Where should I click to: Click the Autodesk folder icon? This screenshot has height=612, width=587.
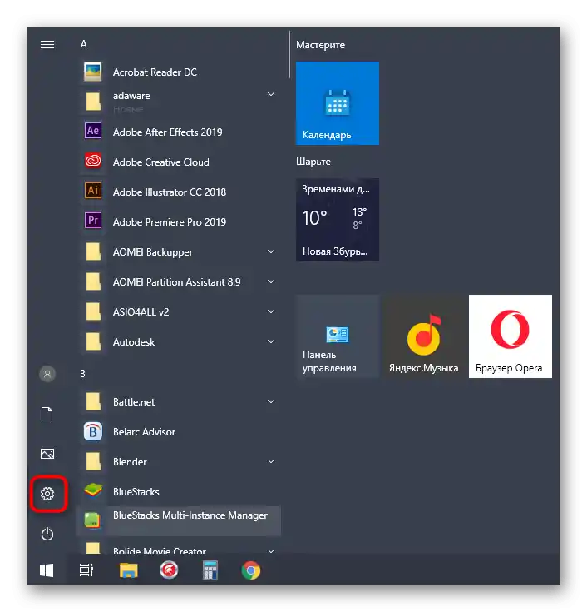pos(93,341)
